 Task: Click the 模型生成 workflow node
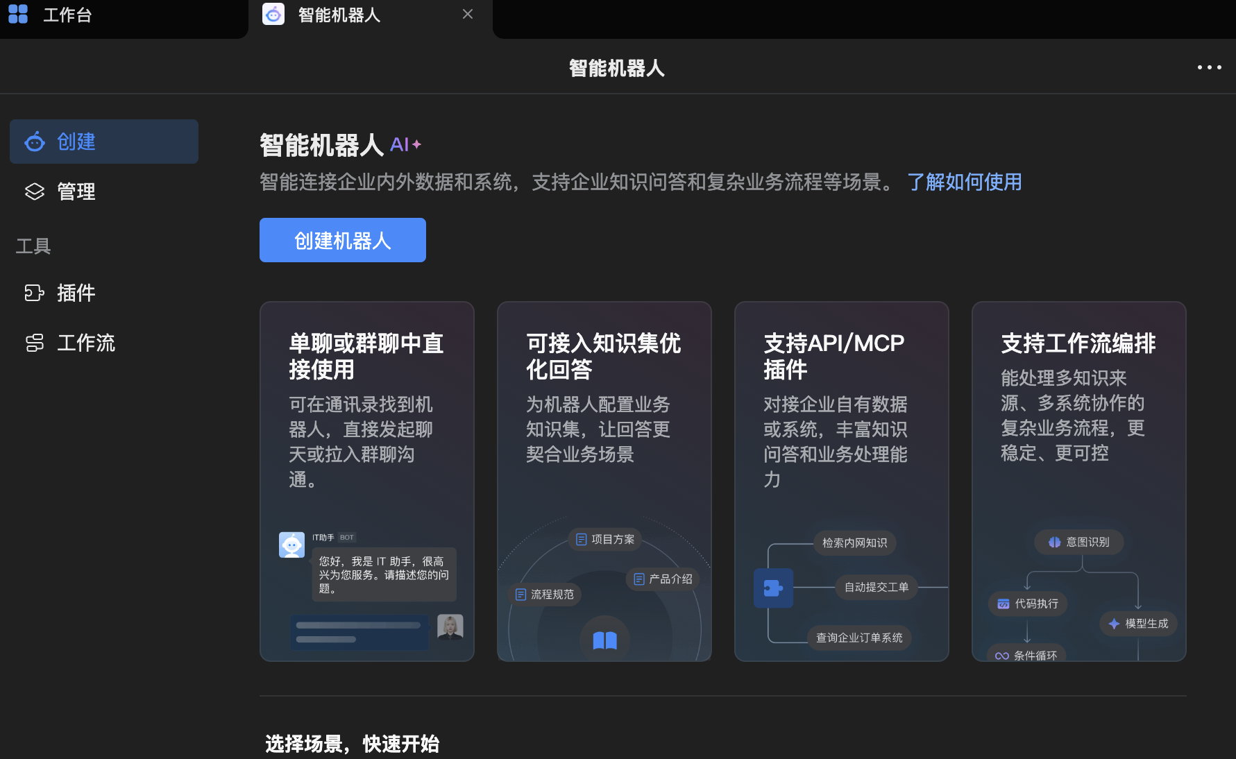pos(1139,624)
